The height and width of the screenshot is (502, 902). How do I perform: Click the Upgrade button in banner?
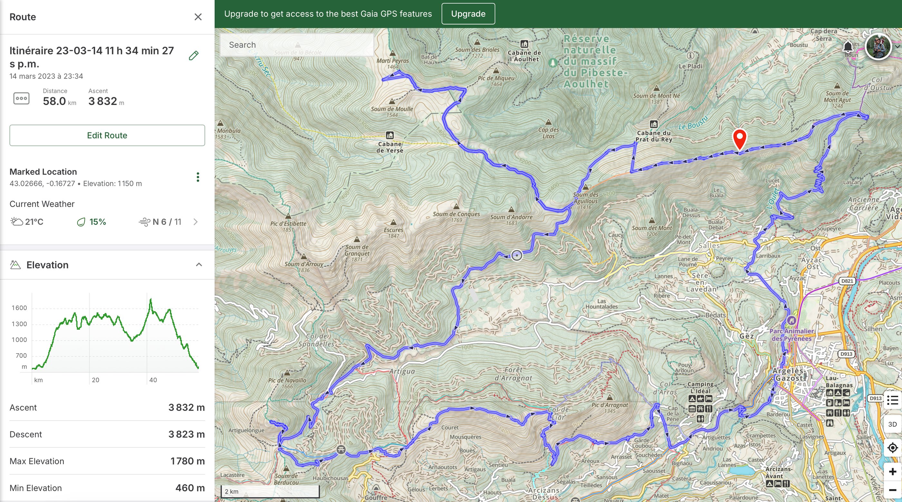tap(468, 14)
